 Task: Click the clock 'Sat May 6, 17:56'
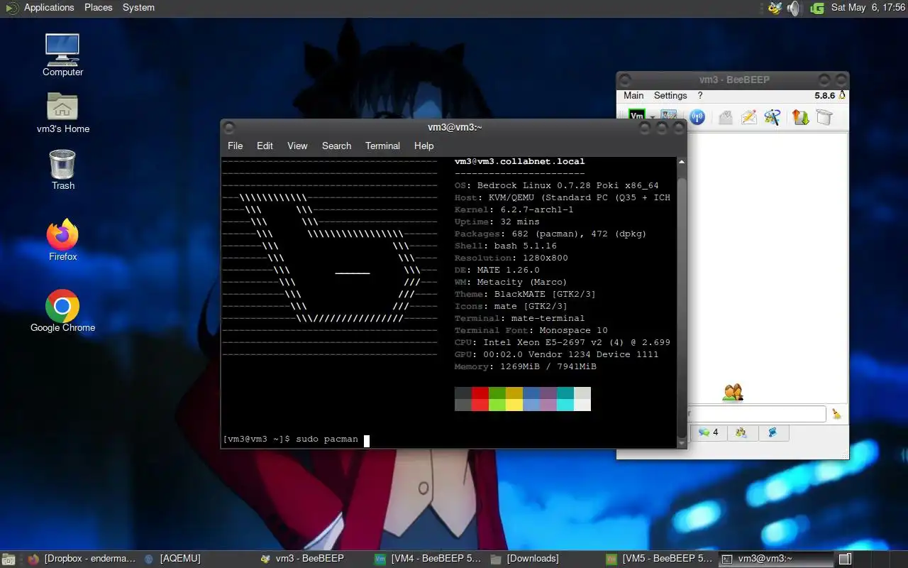point(868,8)
